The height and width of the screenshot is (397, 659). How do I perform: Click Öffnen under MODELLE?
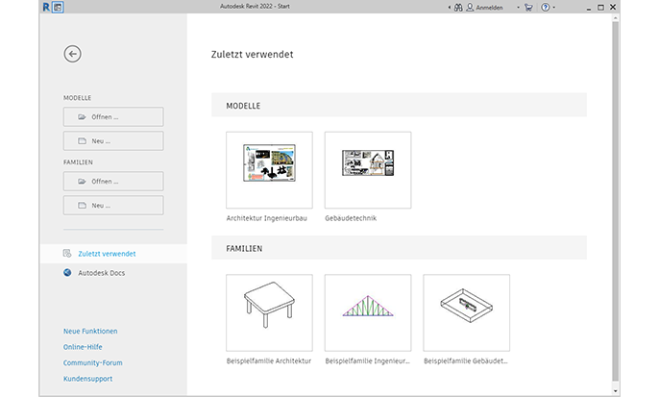[113, 117]
